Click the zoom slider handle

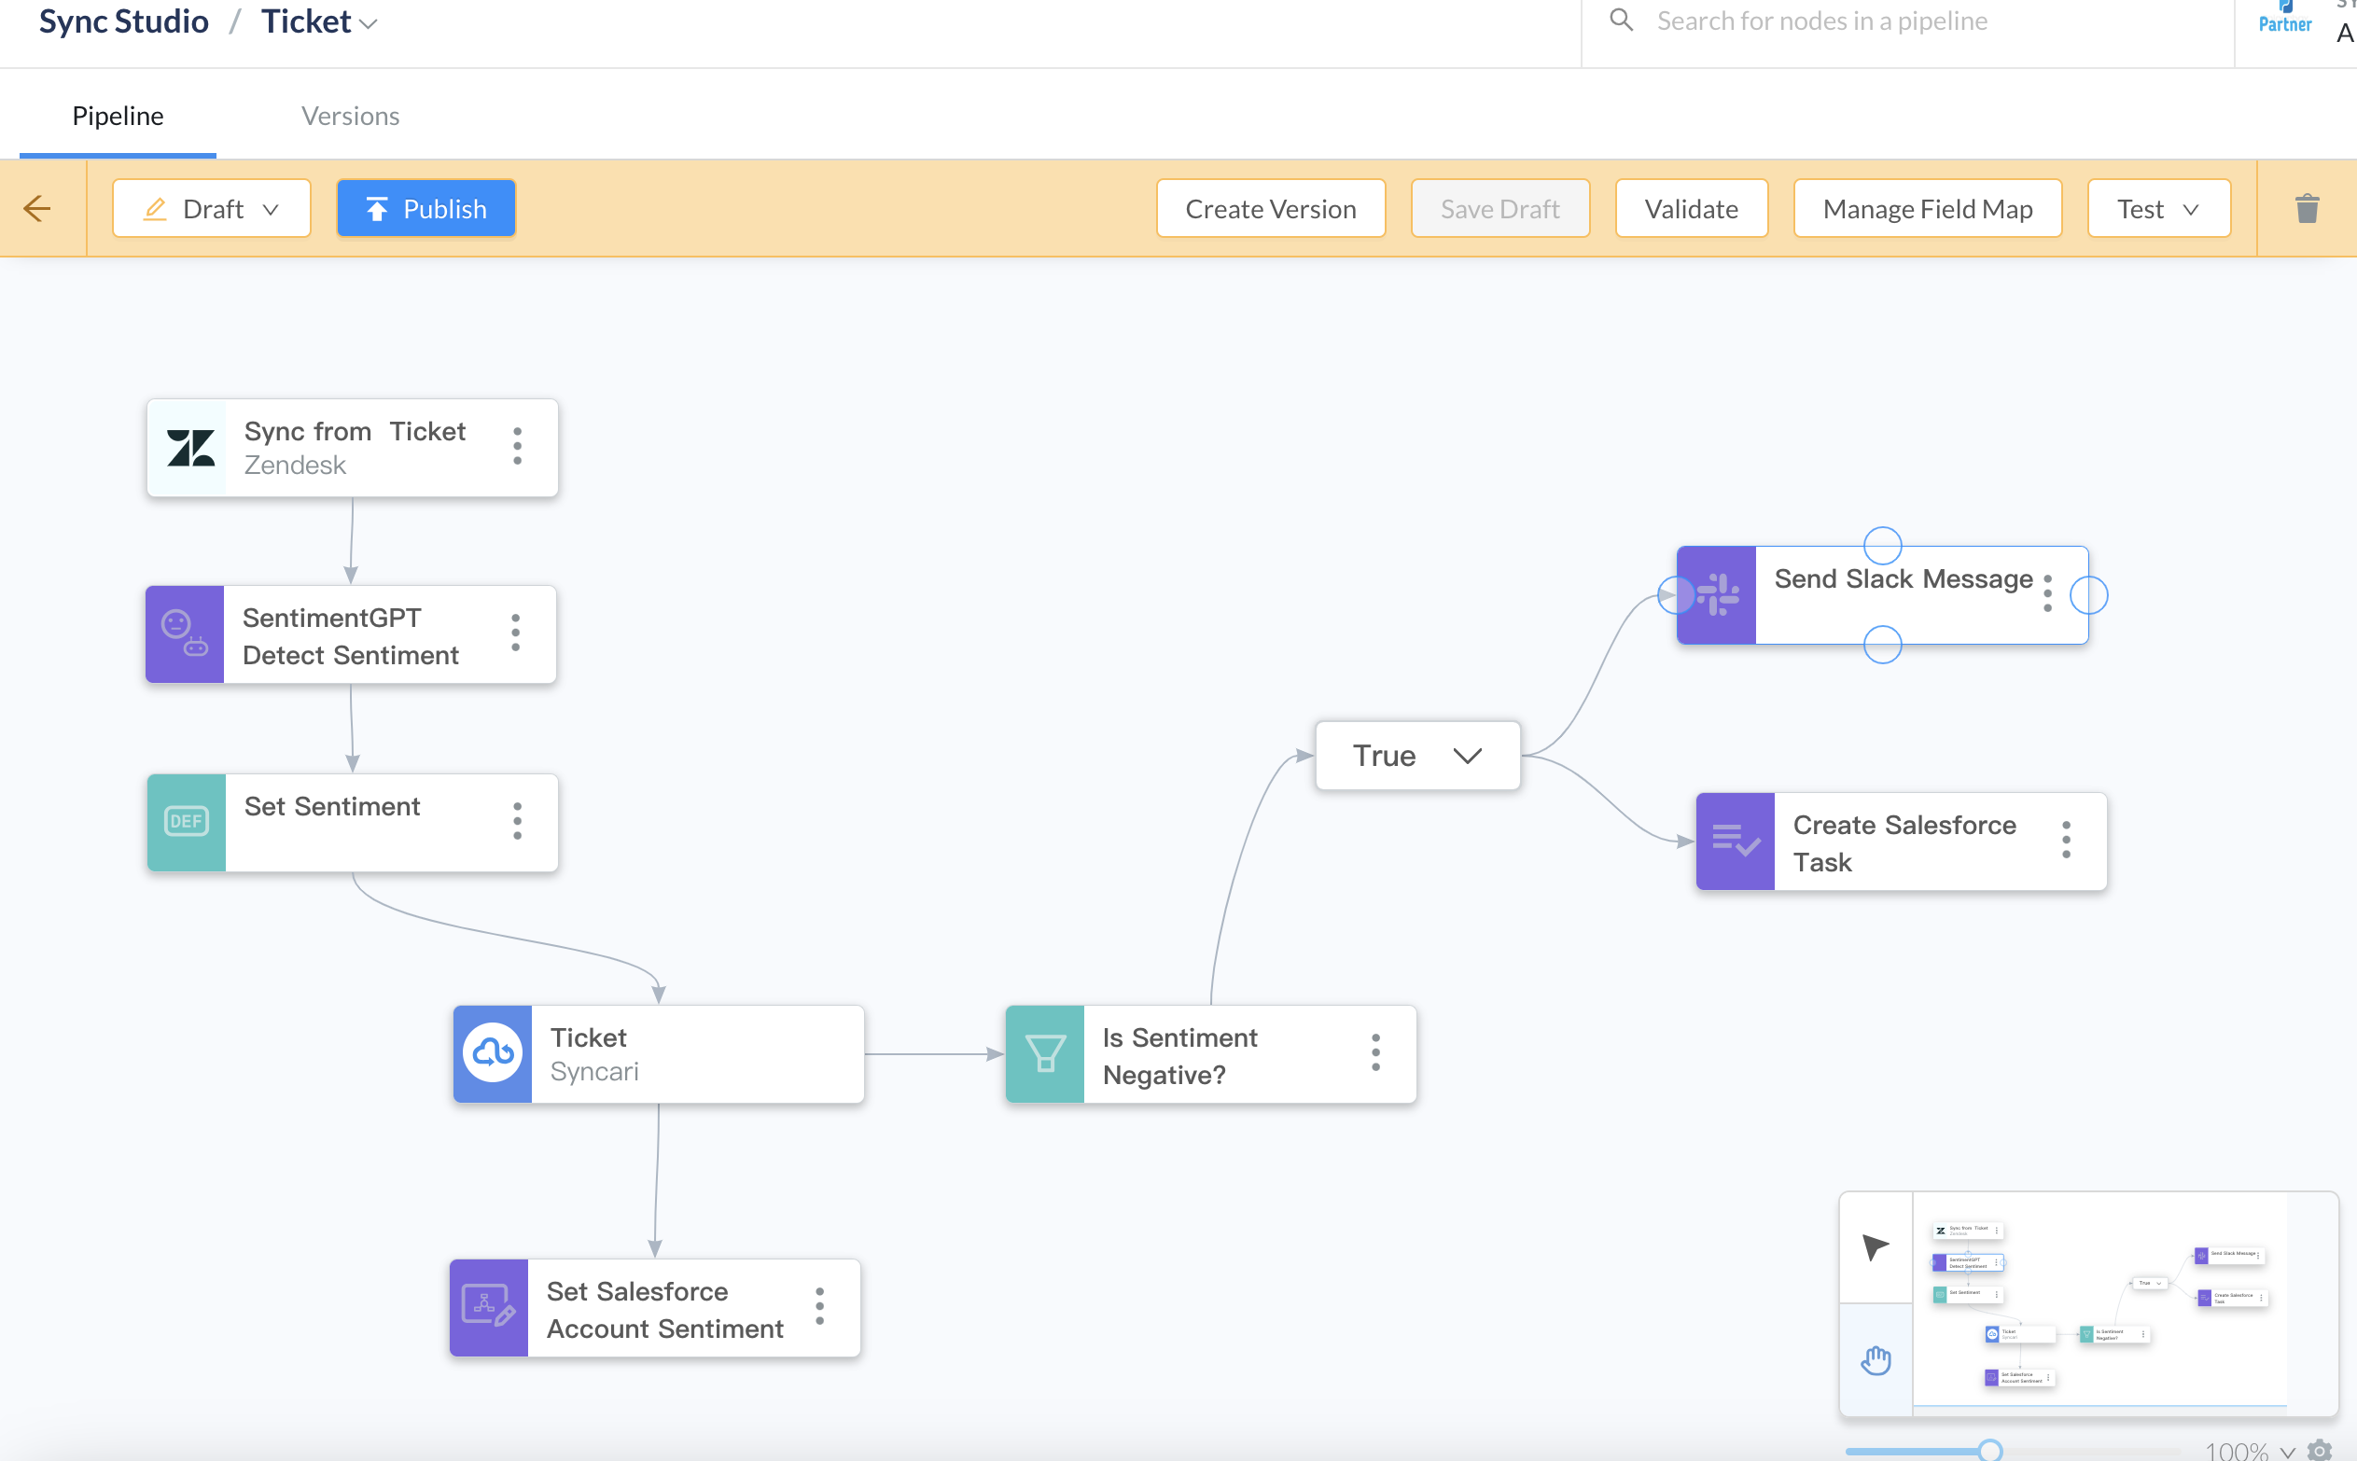(x=1989, y=1450)
